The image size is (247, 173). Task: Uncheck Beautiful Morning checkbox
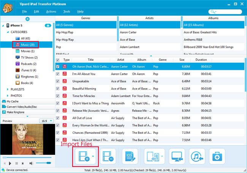point(58,89)
